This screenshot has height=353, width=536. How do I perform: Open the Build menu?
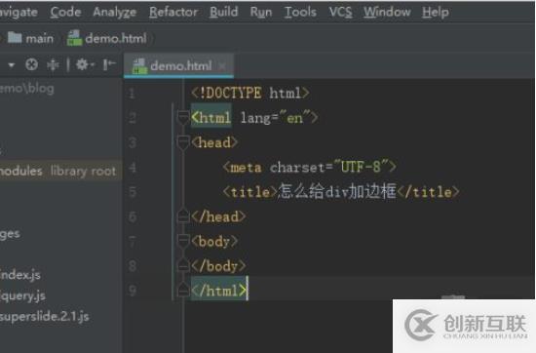point(223,12)
